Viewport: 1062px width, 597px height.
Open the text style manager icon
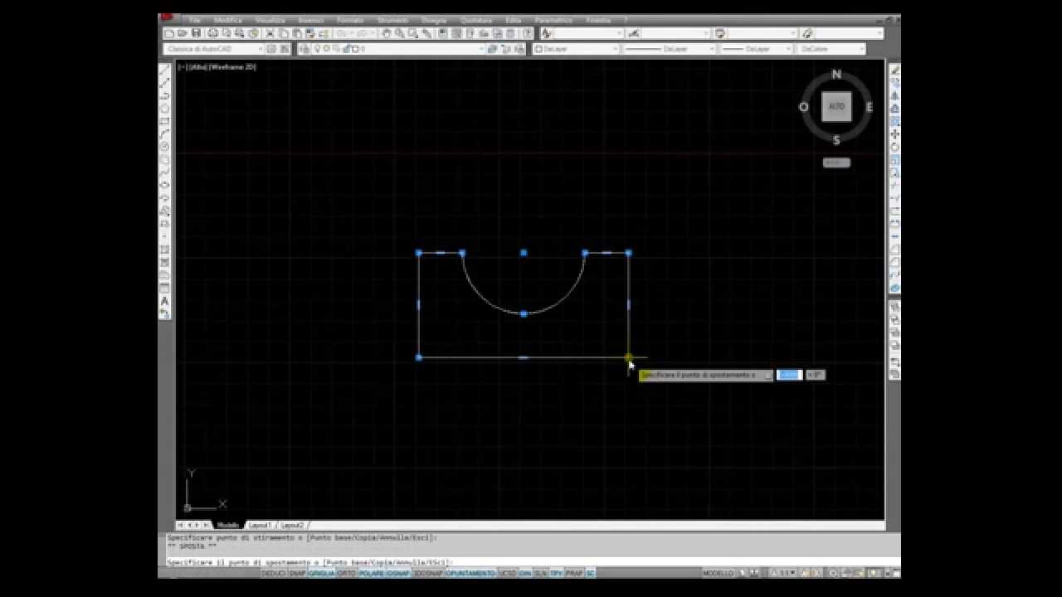547,33
